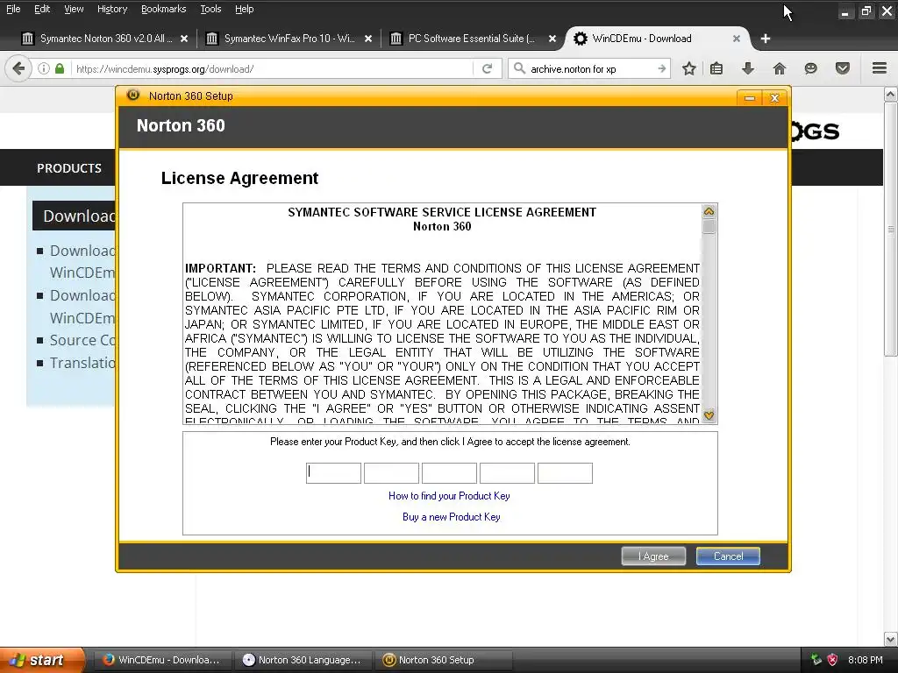898x673 pixels.
Task: Open the Edit menu
Action: tap(42, 9)
